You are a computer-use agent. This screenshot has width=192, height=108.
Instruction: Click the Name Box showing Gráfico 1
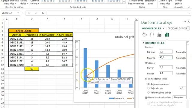[9, 13]
